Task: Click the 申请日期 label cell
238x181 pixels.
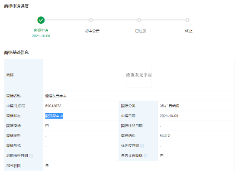Action: [x=128, y=116]
